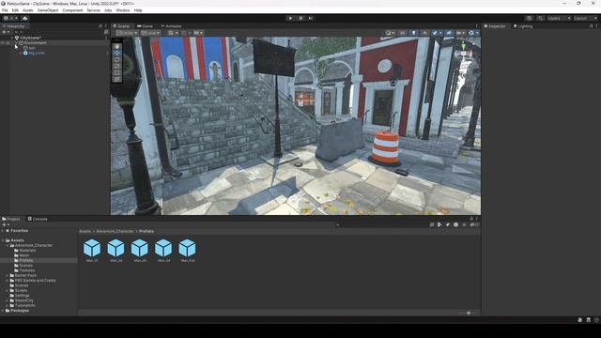The image size is (601, 338).
Task: Open the Scene camera settings dropdown
Action: click(460, 33)
